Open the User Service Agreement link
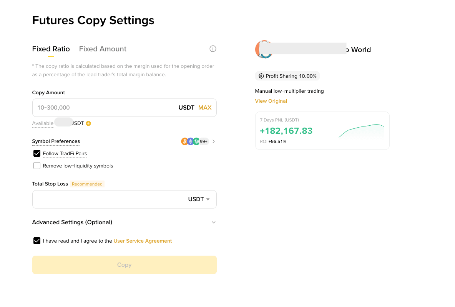The height and width of the screenshot is (307, 455). 143,241
